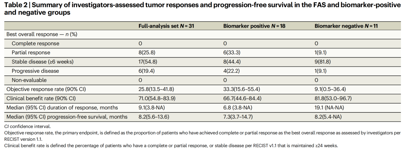This screenshot has width=405, height=152.
Task: Select the Best overall response row label
Action: pos(42,34)
